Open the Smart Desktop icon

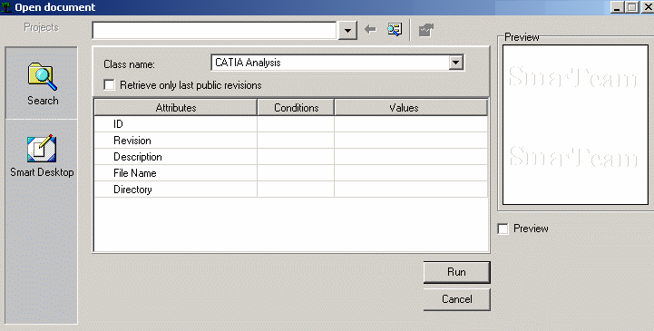click(42, 149)
